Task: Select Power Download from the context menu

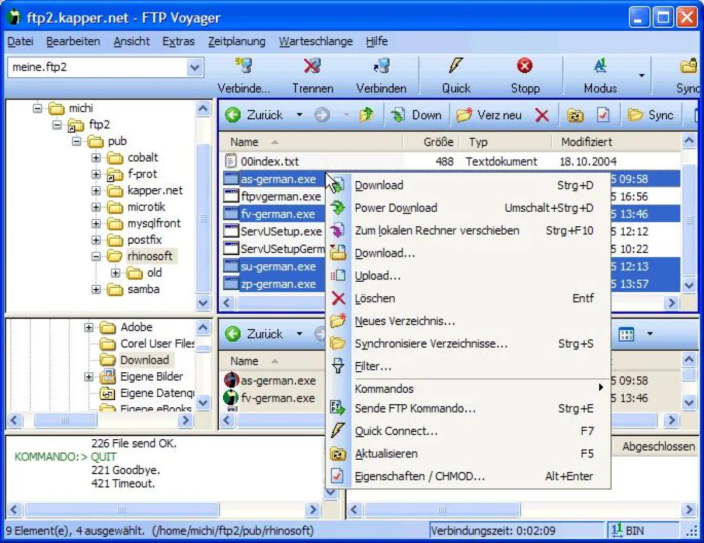Action: click(396, 208)
